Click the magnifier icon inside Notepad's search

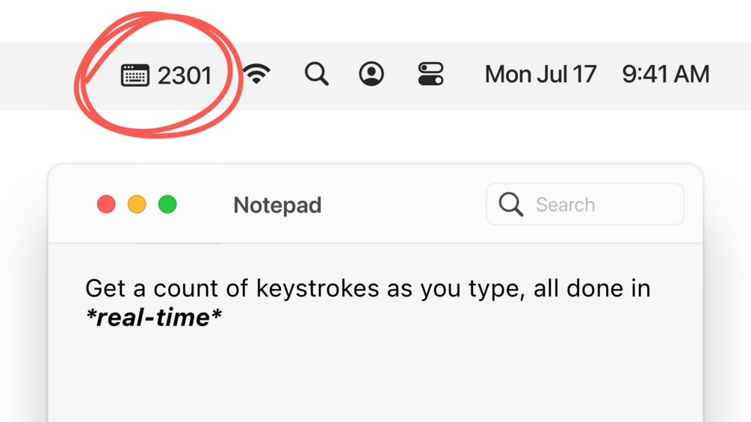click(x=511, y=204)
